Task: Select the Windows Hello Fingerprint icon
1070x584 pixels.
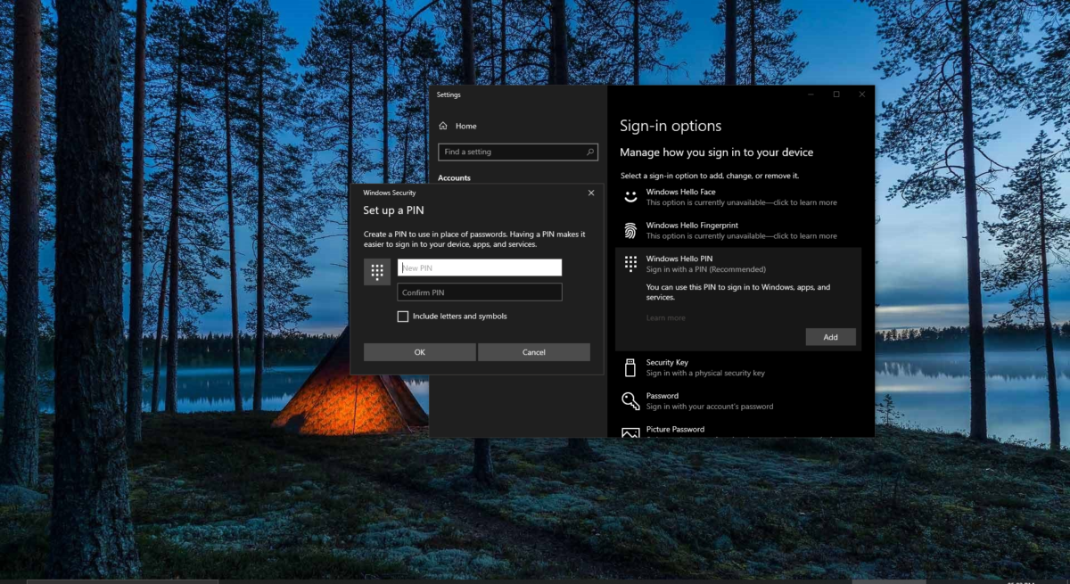Action: 631,230
